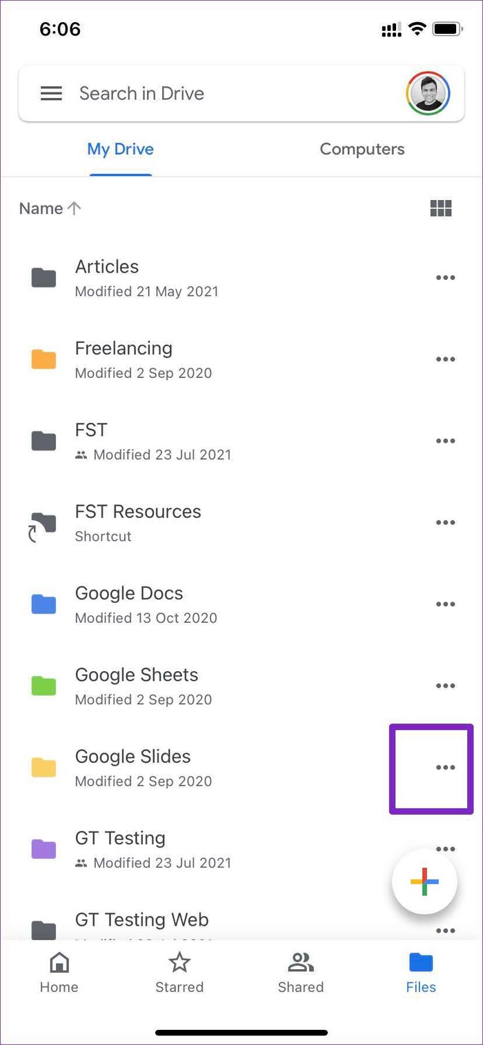Open more options for Articles folder
The image size is (483, 1045).
[x=445, y=277]
